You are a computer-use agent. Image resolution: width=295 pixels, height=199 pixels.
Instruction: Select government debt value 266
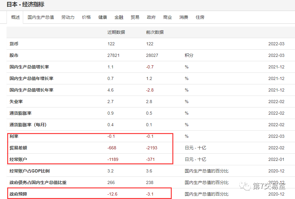tap(111, 182)
